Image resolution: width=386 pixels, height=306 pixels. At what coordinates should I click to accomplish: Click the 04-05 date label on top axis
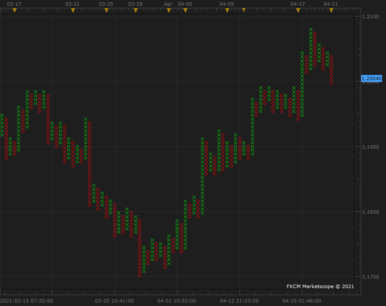coord(185,4)
